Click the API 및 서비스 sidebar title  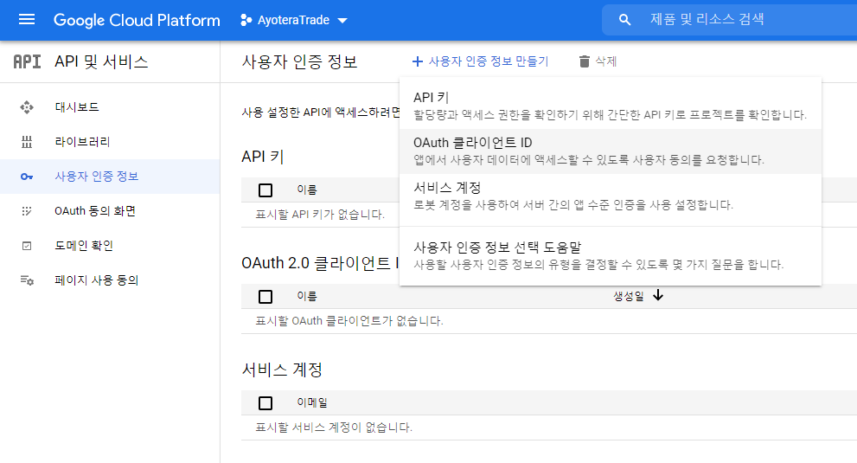(x=102, y=61)
